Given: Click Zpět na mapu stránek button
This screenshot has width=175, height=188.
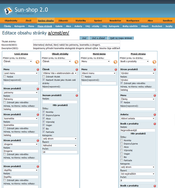Looking at the screenshot, I should click(121, 38).
